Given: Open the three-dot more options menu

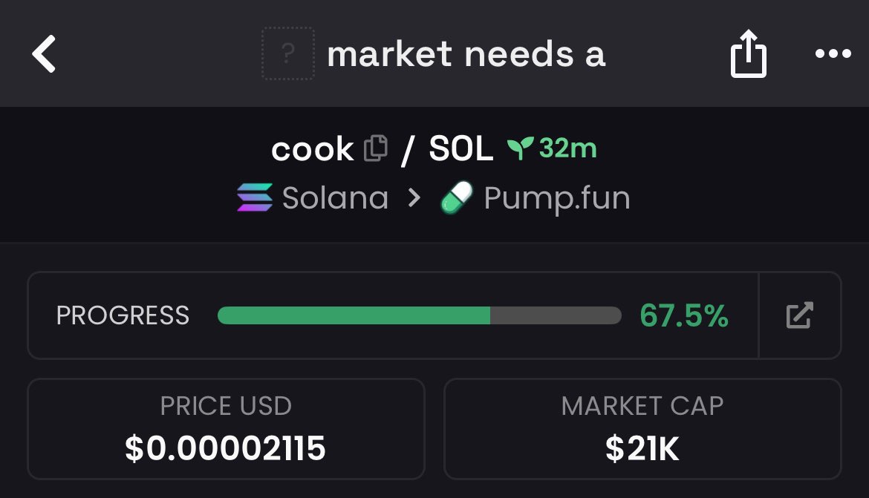Looking at the screenshot, I should coord(833,54).
